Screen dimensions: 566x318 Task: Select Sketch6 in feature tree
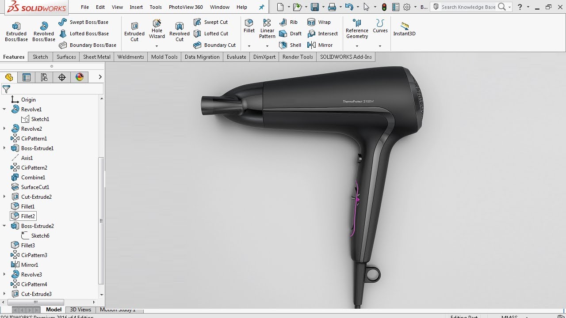pyautogui.click(x=35, y=235)
